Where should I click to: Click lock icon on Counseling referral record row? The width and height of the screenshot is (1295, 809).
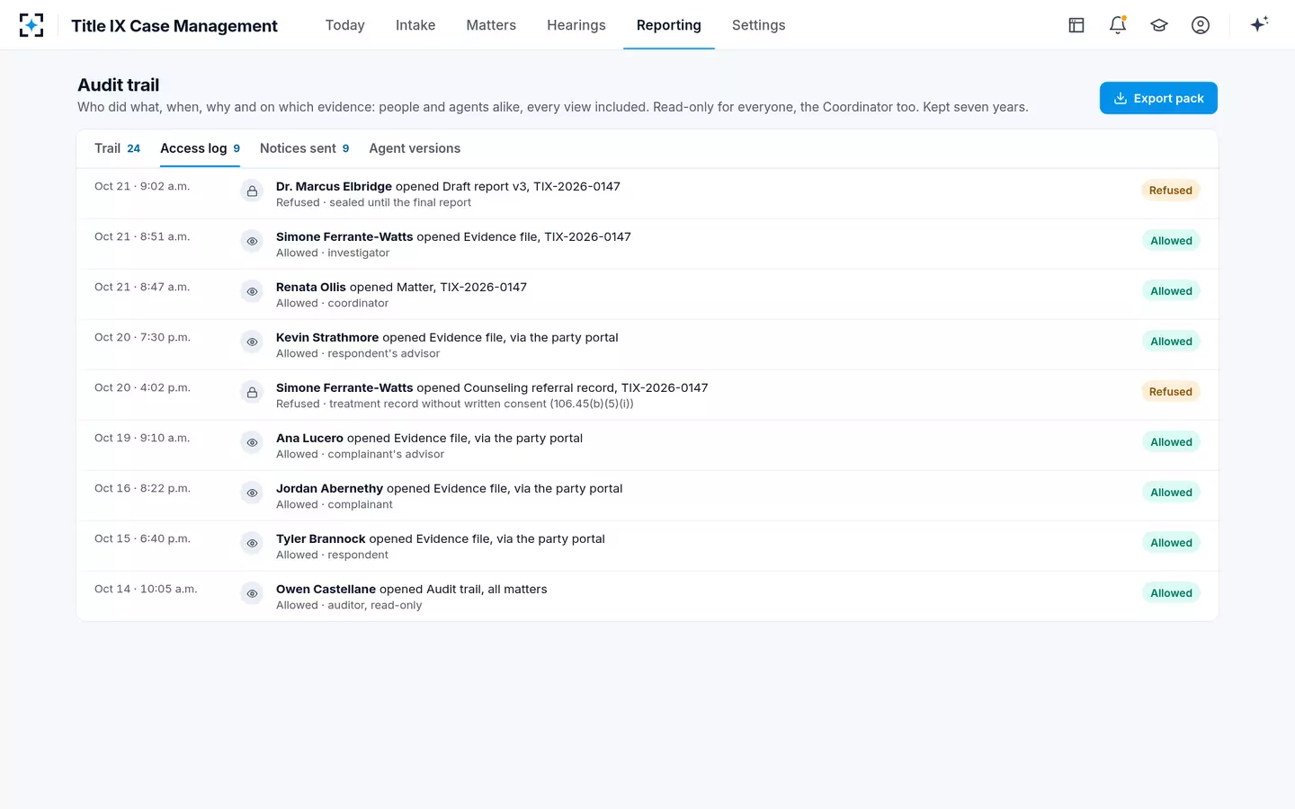point(252,392)
